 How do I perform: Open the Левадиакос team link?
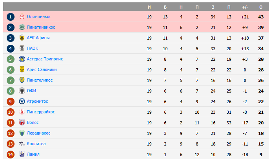(38, 133)
